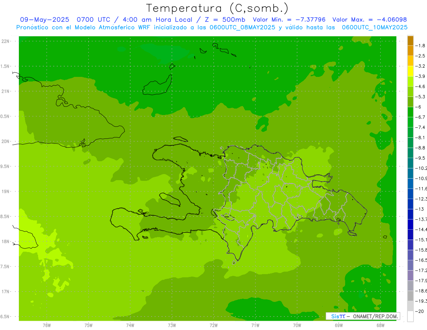Click the title 'Temperatura (C,somb.)'

coord(217,8)
